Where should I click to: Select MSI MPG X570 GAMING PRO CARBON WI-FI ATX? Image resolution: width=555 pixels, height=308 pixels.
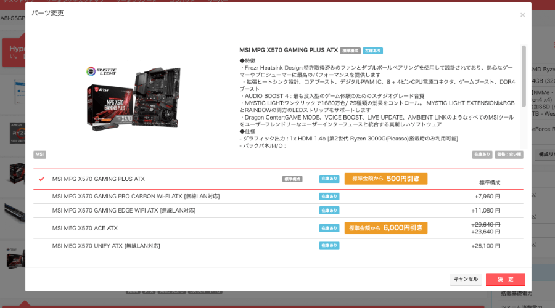point(278,197)
